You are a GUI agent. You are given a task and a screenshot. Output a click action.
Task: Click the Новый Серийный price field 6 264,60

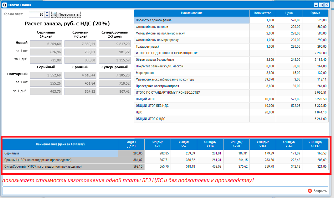click(46, 44)
